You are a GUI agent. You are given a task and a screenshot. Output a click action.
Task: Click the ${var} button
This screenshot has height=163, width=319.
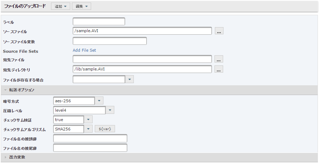pos(105,129)
